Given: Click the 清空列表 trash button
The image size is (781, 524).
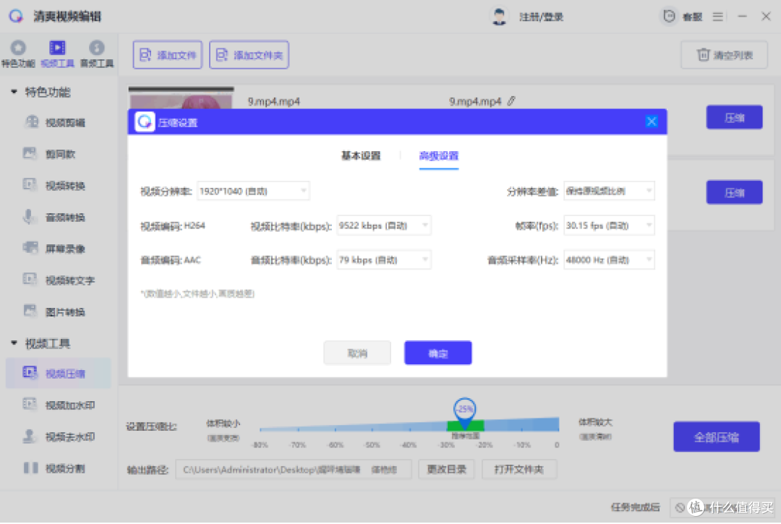Looking at the screenshot, I should 724,55.
